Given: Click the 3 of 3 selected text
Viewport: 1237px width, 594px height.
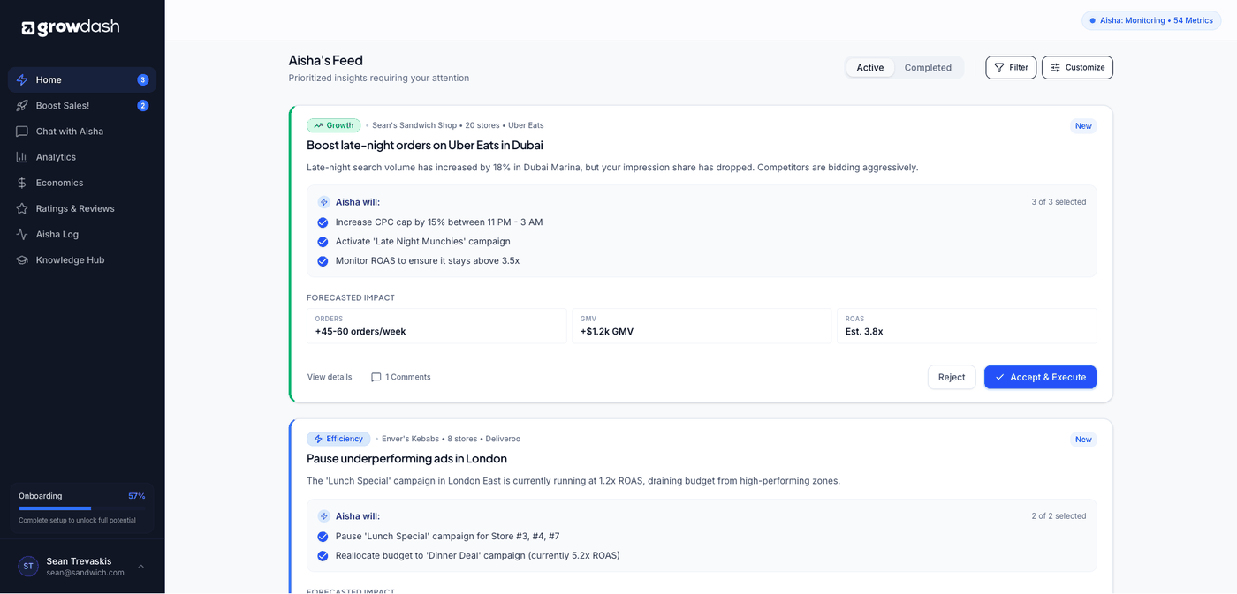Looking at the screenshot, I should pyautogui.click(x=1059, y=202).
